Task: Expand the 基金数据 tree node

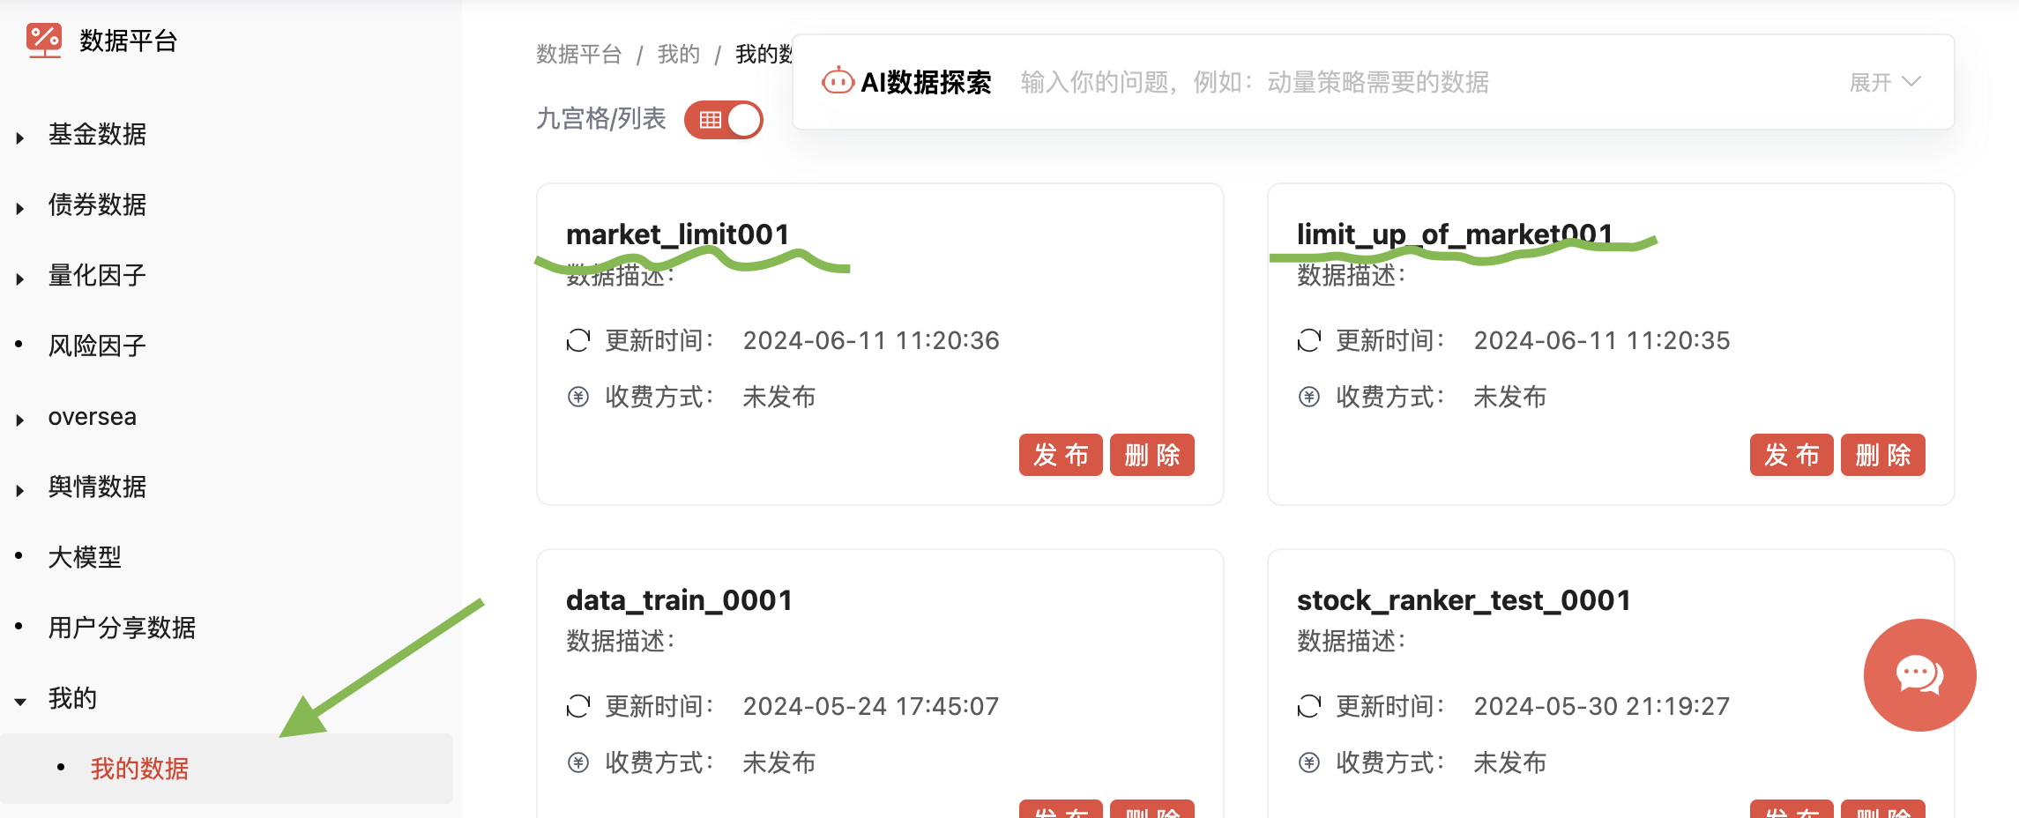Action: click(x=20, y=137)
